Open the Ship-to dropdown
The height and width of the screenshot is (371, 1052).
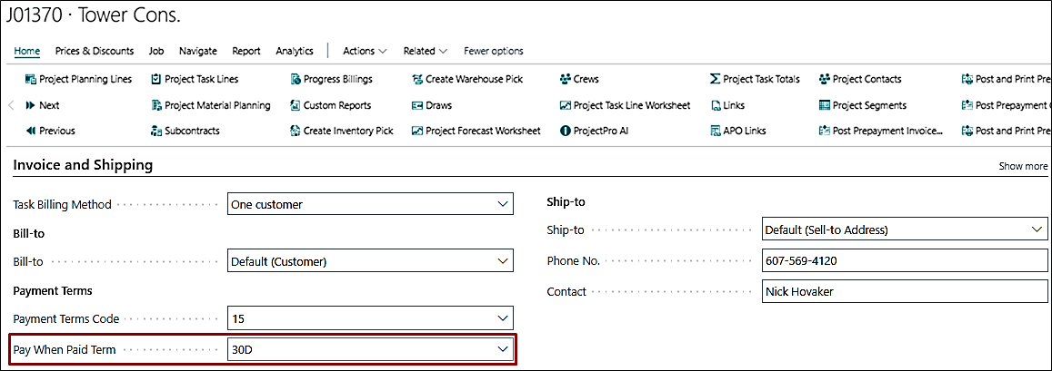(x=1037, y=230)
